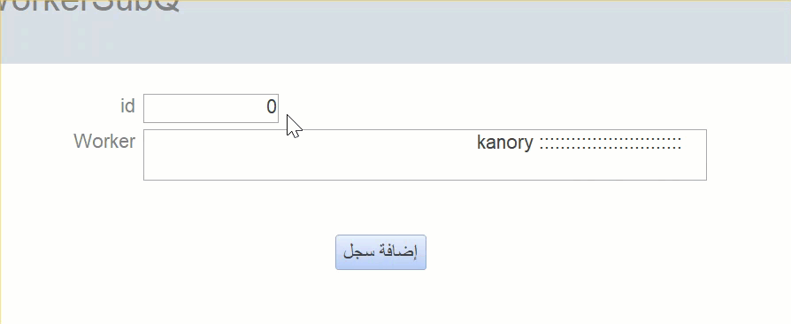Click blank space right of Worker box
The height and width of the screenshot is (324, 791).
(x=749, y=154)
